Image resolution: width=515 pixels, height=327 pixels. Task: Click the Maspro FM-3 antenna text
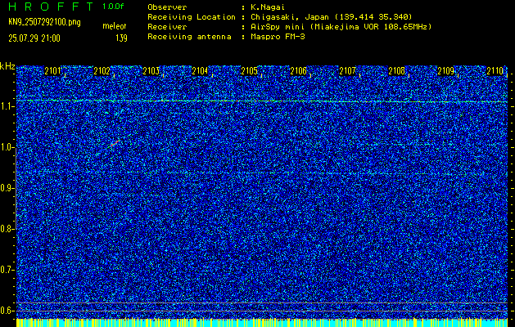[278, 37]
